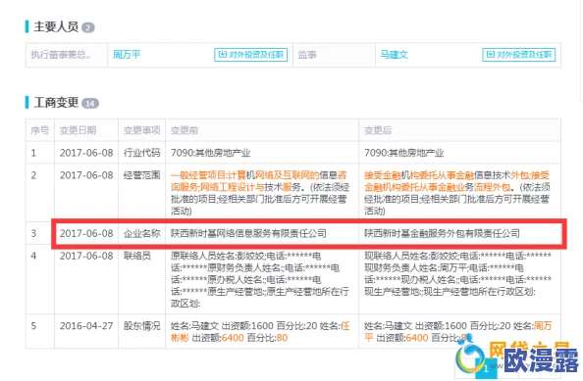Click the date 2017-06-08 in 企业名称 row
This screenshot has width=583, height=381.
coord(86,233)
